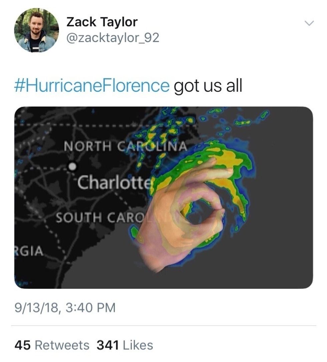This screenshot has height=362, width=327.
Task: Click the Charlotte city dot on map
Action: (72, 166)
